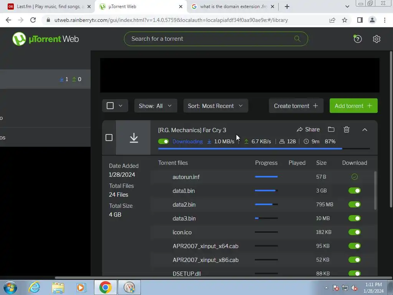Screen dimensions: 393x295
Task: Click Chrome icon in taskbar
Action: point(105,287)
